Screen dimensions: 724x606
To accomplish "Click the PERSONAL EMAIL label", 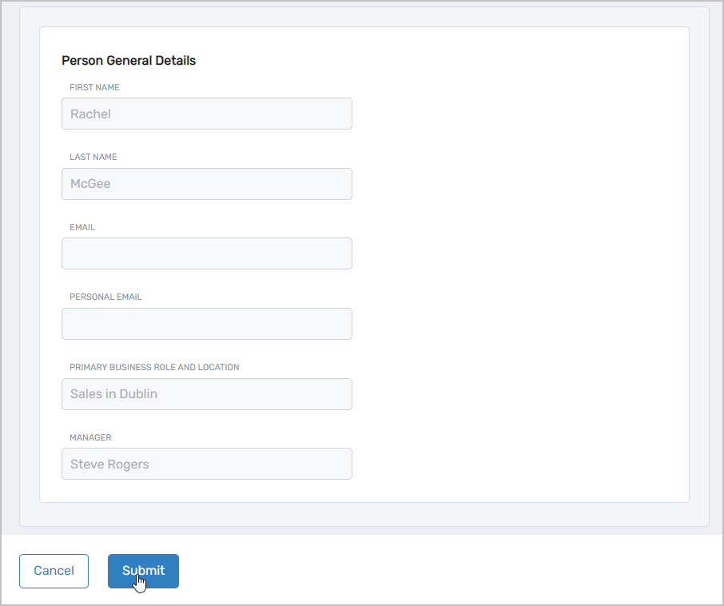I will pos(105,297).
